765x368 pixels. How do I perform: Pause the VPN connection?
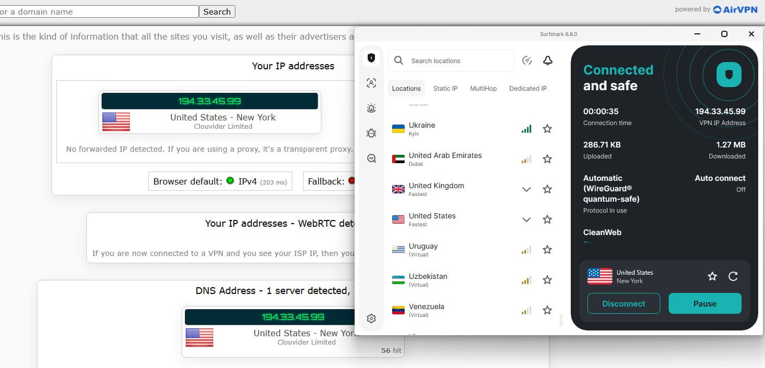pos(705,303)
